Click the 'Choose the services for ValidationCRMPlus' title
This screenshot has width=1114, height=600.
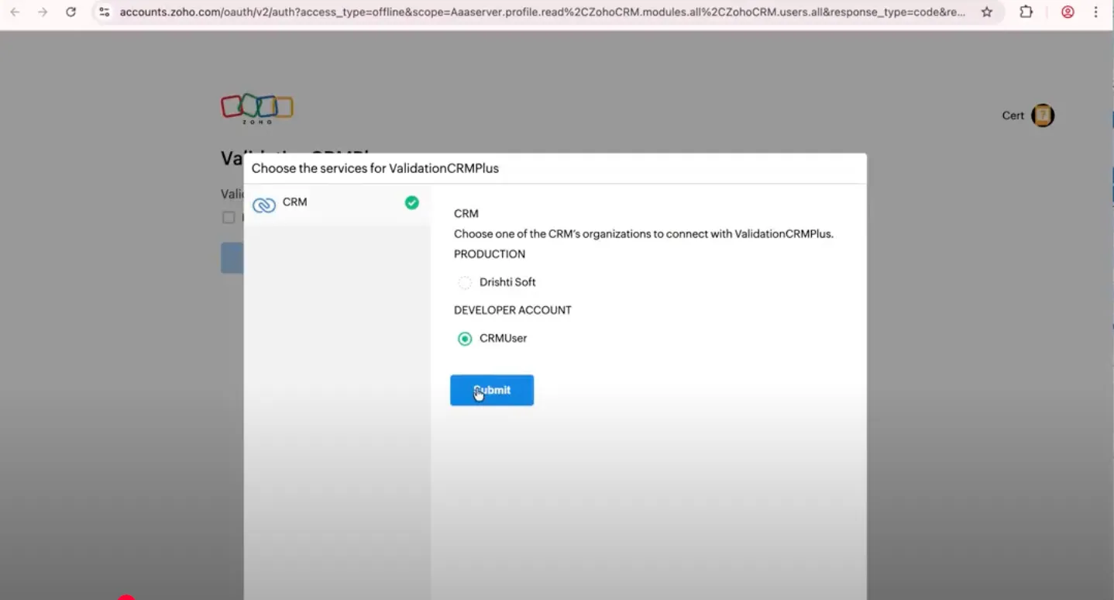click(375, 168)
